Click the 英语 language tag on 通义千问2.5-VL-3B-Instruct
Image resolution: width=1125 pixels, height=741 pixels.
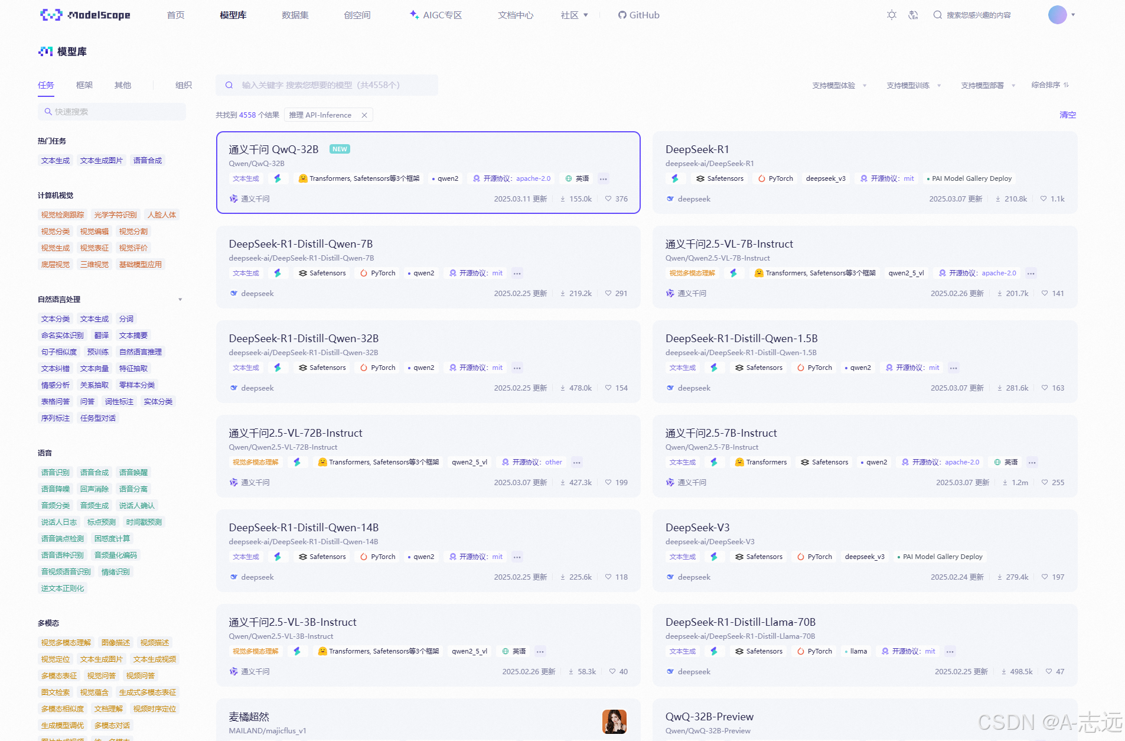pos(514,651)
